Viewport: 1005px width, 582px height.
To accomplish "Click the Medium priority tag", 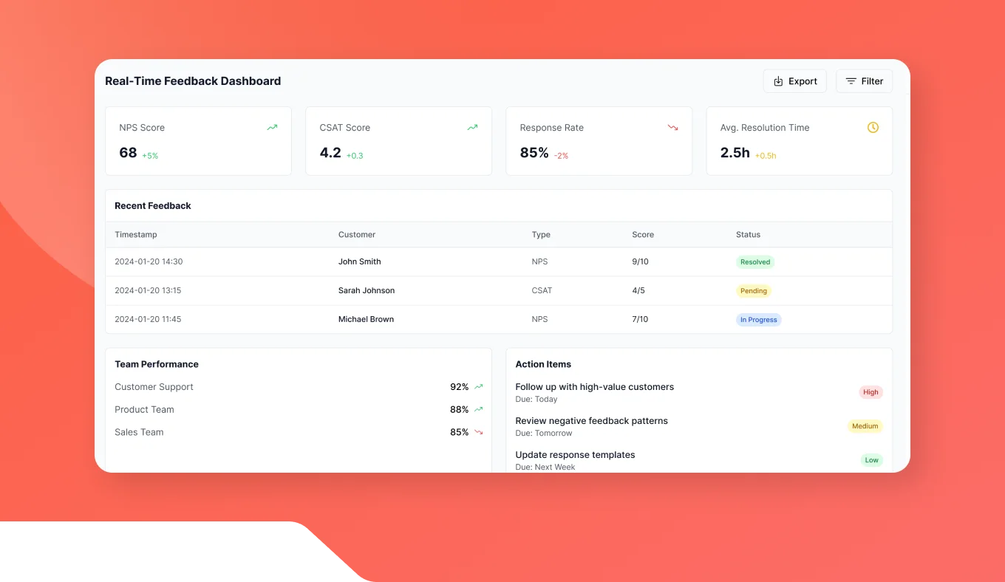I will pos(865,426).
